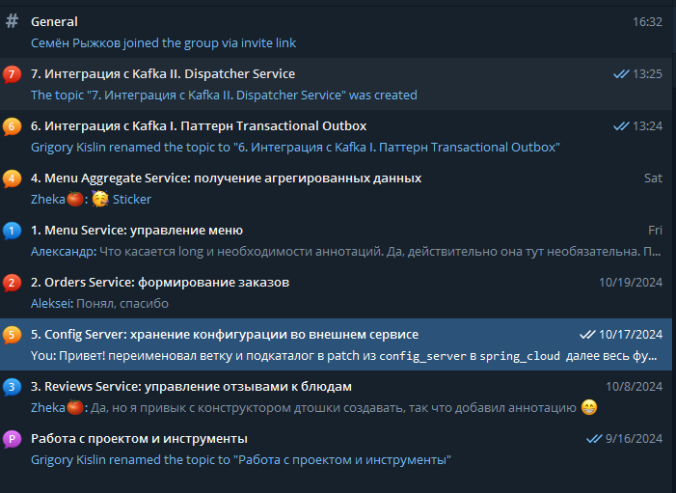Click the blue number 1 topic icon
The image size is (676, 493).
(x=12, y=231)
